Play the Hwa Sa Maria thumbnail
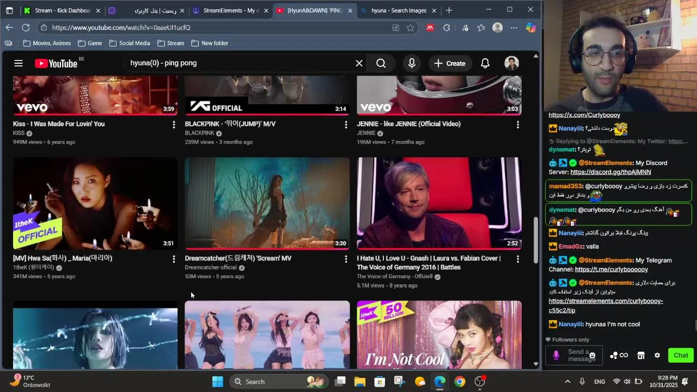This screenshot has height=392, width=697. (x=95, y=203)
